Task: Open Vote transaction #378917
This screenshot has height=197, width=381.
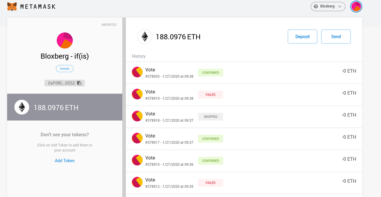Action: click(x=244, y=139)
